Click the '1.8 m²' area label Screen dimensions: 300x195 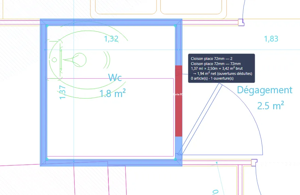[x=112, y=93]
